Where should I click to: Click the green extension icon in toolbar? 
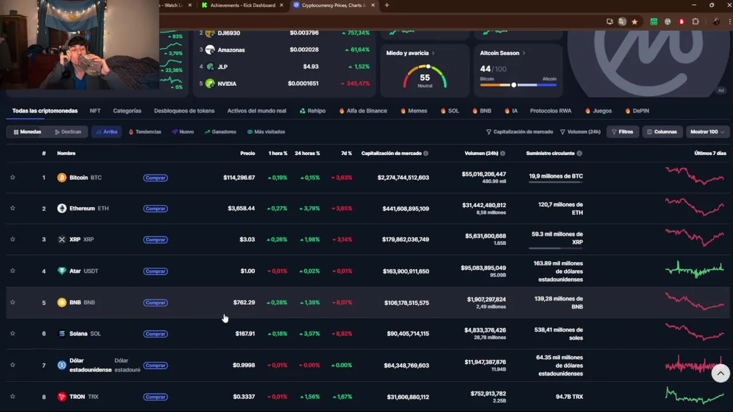click(x=654, y=22)
